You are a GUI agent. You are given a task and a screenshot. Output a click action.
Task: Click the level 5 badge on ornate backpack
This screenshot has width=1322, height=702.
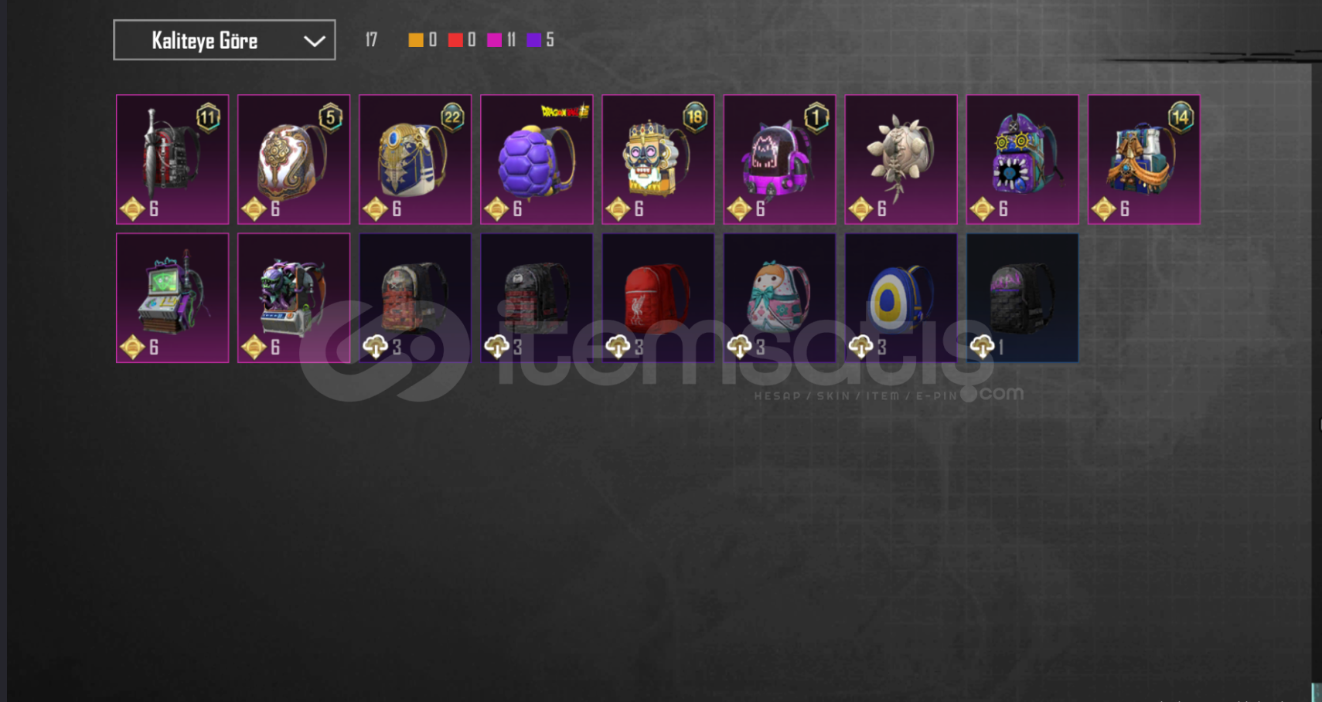(x=331, y=117)
